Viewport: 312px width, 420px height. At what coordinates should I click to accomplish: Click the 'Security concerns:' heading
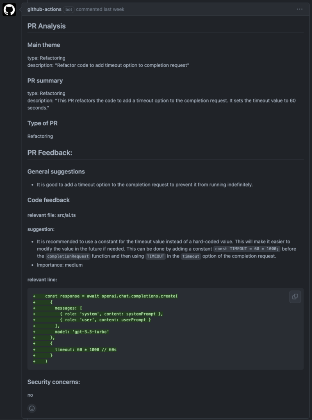coord(54,382)
